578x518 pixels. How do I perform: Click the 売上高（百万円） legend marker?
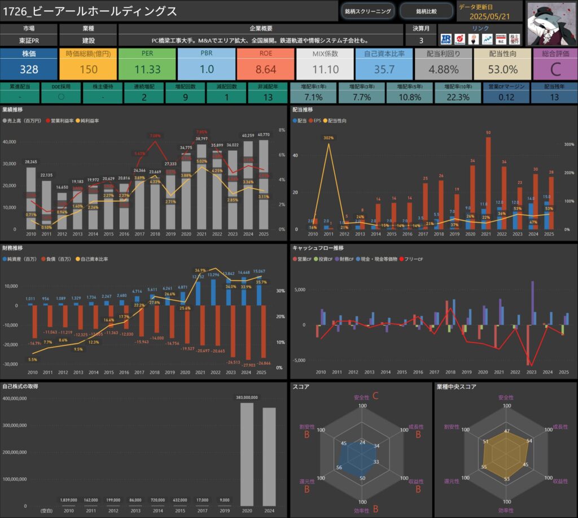(5, 121)
